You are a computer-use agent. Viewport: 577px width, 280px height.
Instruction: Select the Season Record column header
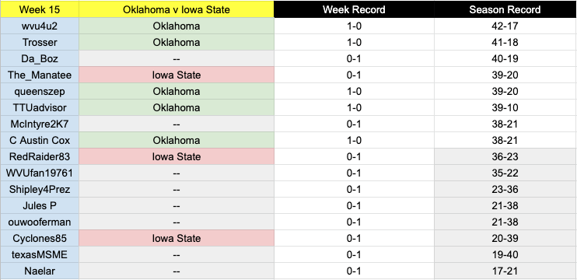(x=505, y=9)
